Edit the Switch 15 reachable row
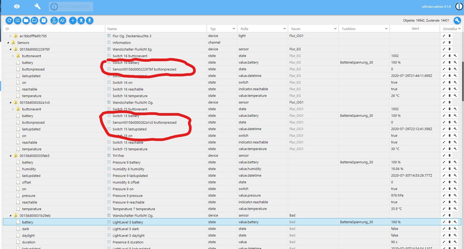This screenshot has width=464, height=249. pyautogui.click(x=444, y=142)
